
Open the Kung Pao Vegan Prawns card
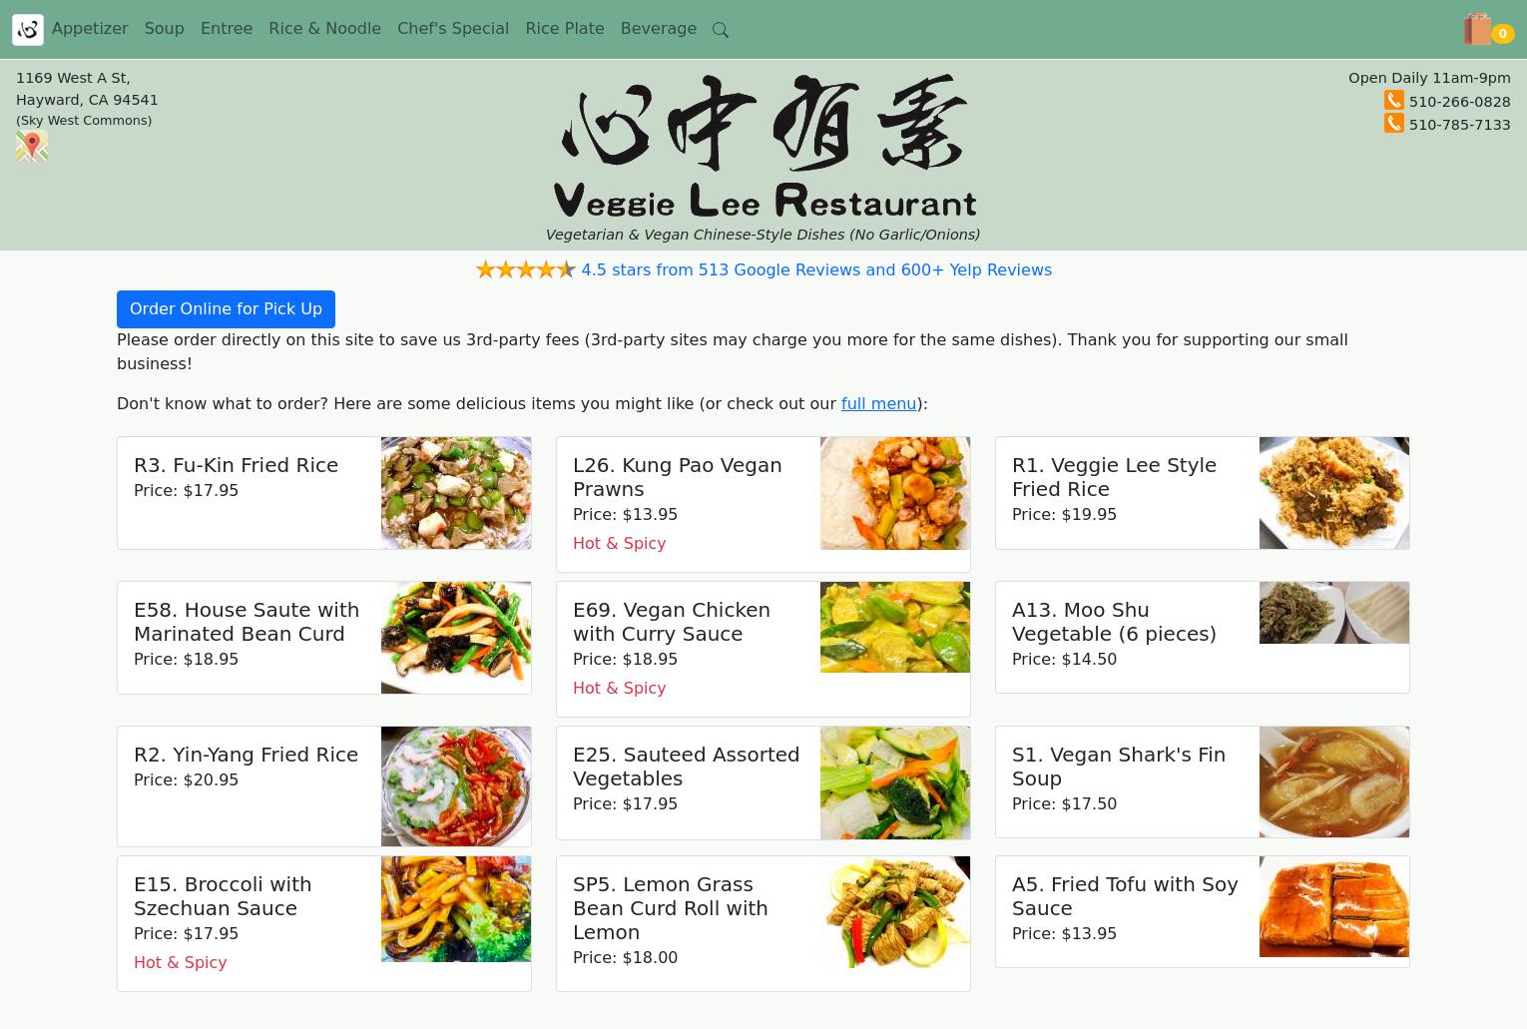(763, 504)
